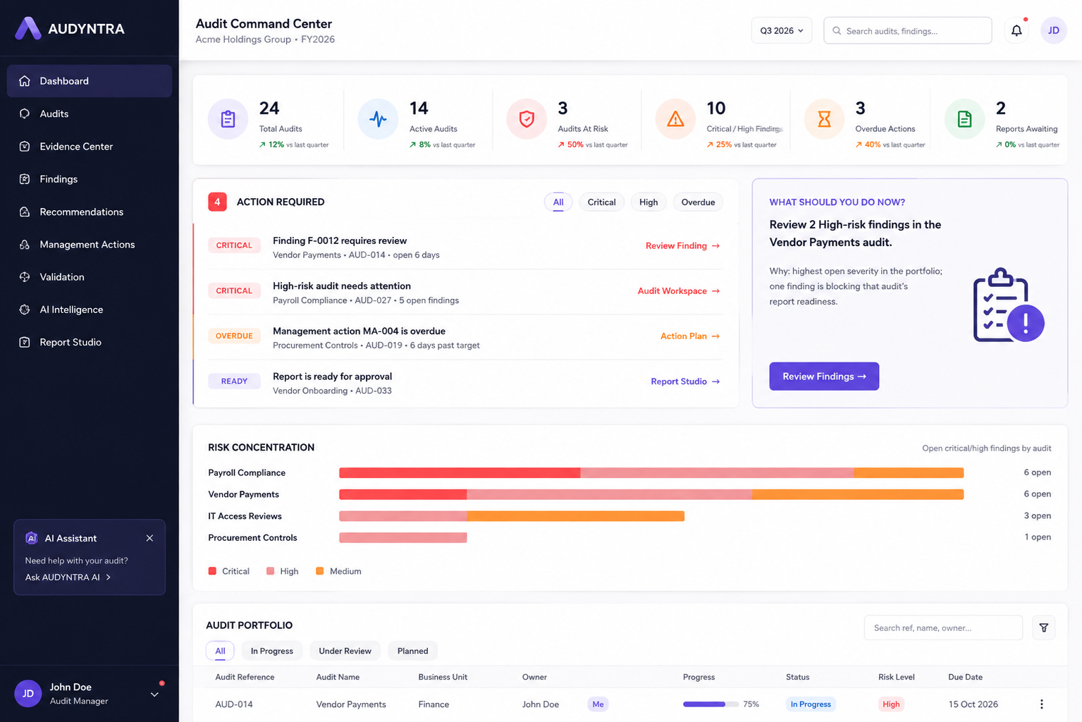This screenshot has height=722, width=1082.
Task: Click the Overdue Actions hourglass icon
Action: [824, 119]
